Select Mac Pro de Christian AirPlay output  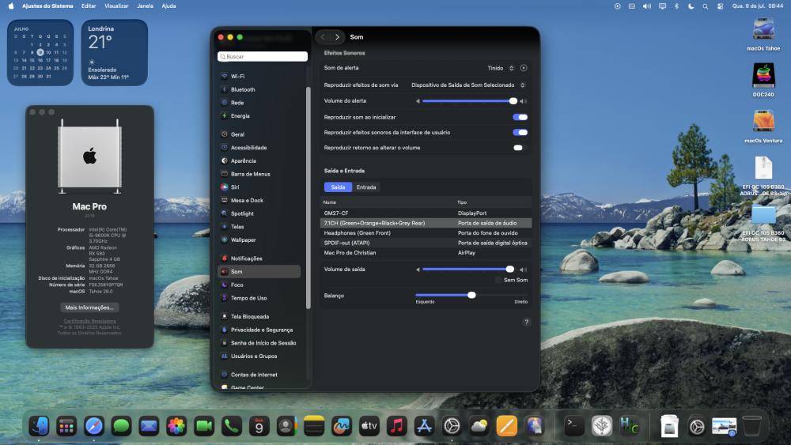pyautogui.click(x=426, y=253)
